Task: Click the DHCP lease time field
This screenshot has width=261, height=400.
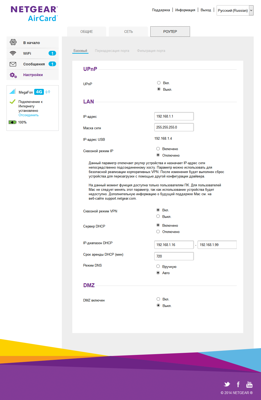Action: click(x=174, y=256)
